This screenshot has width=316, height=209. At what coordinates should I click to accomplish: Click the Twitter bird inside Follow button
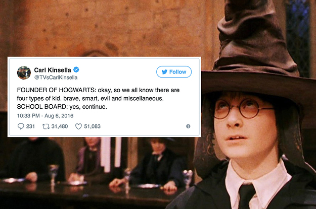tap(164, 72)
